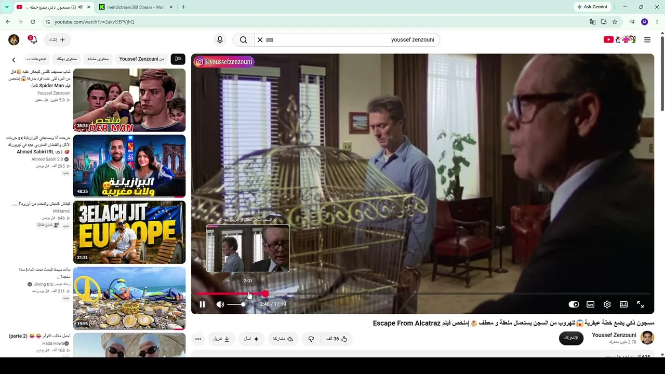Click the Ask Gemini button
Viewport: 665px width, 374px height.
[x=592, y=7]
